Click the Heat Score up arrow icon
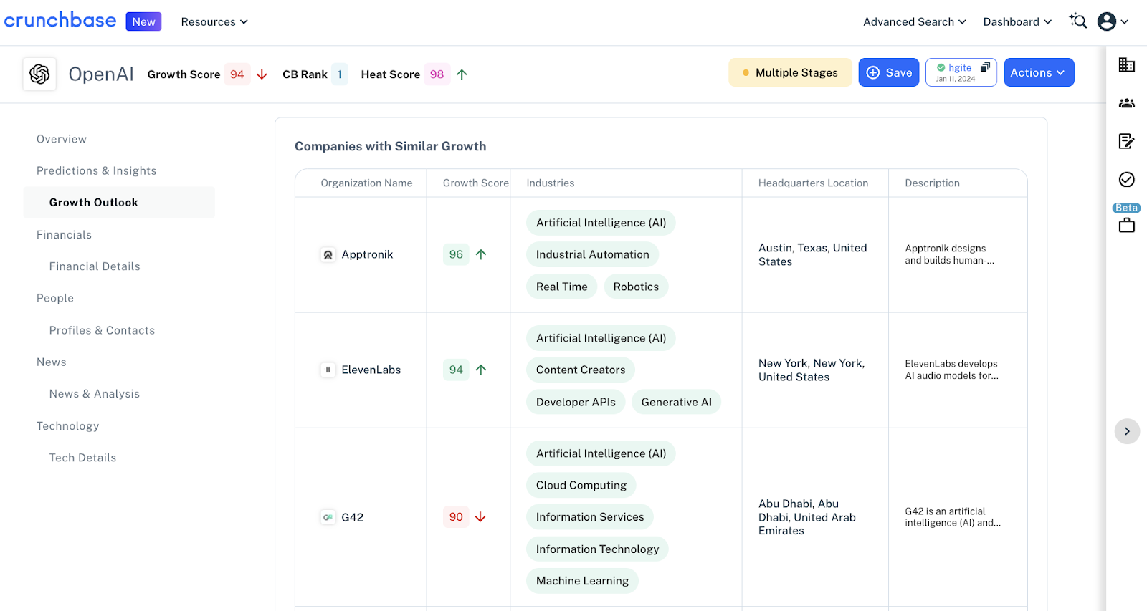Screen dimensions: 1147x611 click(462, 74)
